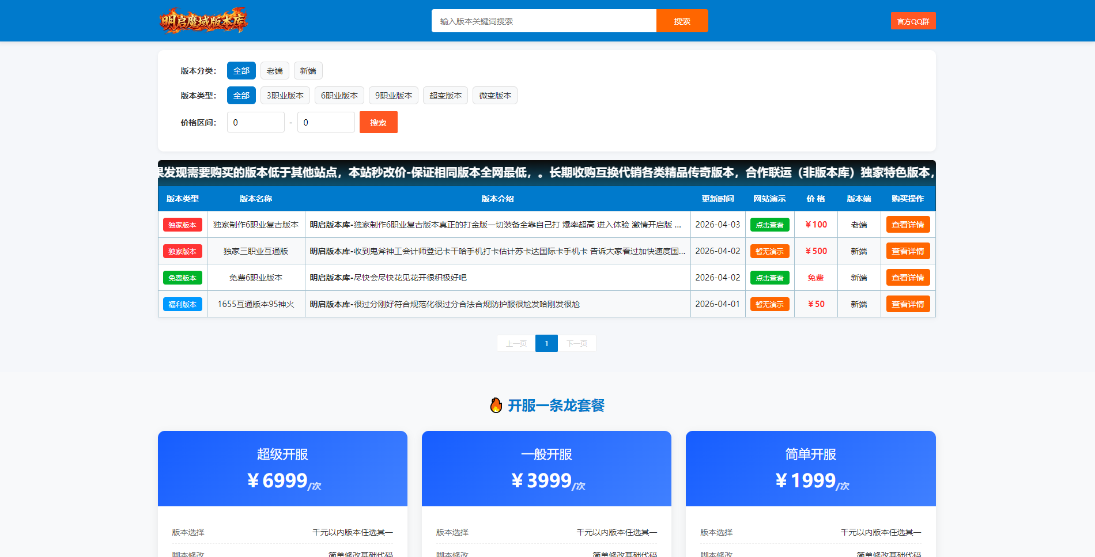Click 点击查看 demo for 独家制作6职业复古版本
This screenshot has width=1095, height=557.
pyautogui.click(x=769, y=225)
